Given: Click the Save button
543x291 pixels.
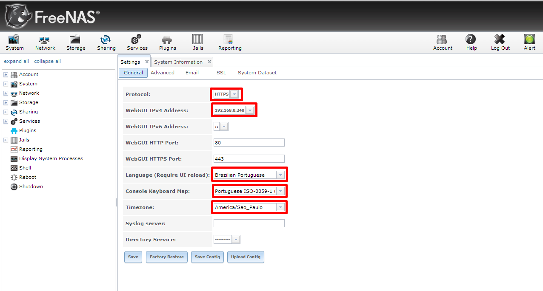Looking at the screenshot, I should [x=133, y=257].
